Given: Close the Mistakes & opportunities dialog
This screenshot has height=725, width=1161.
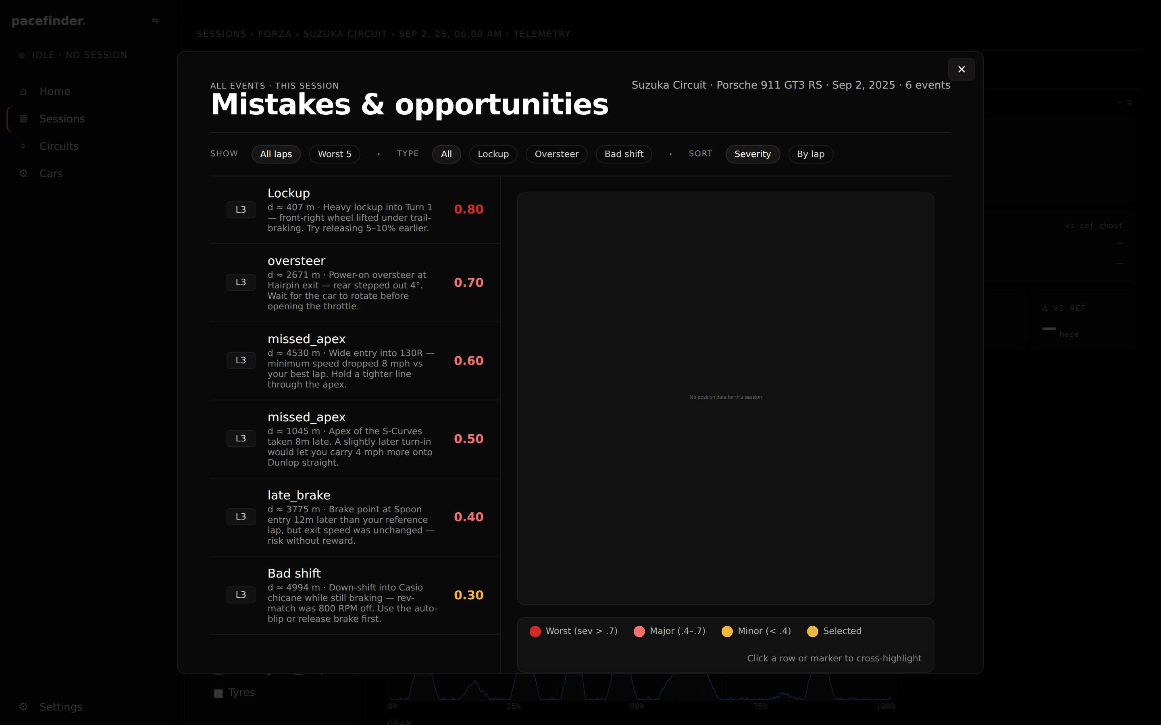Looking at the screenshot, I should click(961, 70).
